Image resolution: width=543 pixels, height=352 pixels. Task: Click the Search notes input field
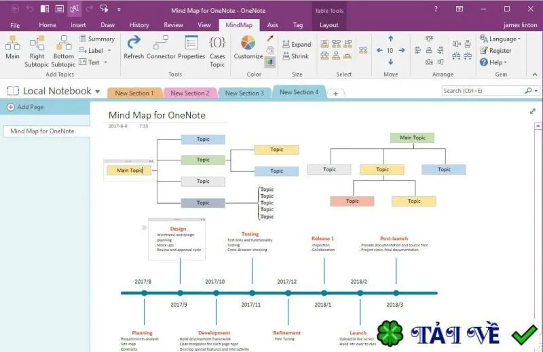(x=483, y=91)
